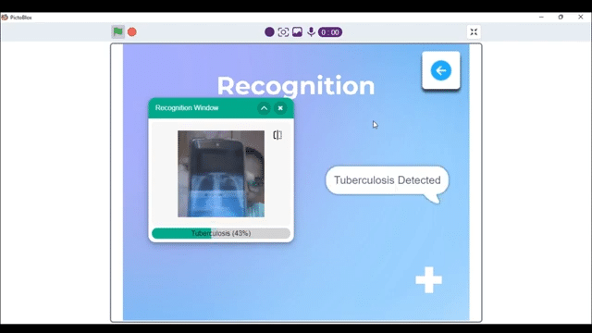The width and height of the screenshot is (592, 333).
Task: Restore down the PictoBlox window
Action: 561,17
